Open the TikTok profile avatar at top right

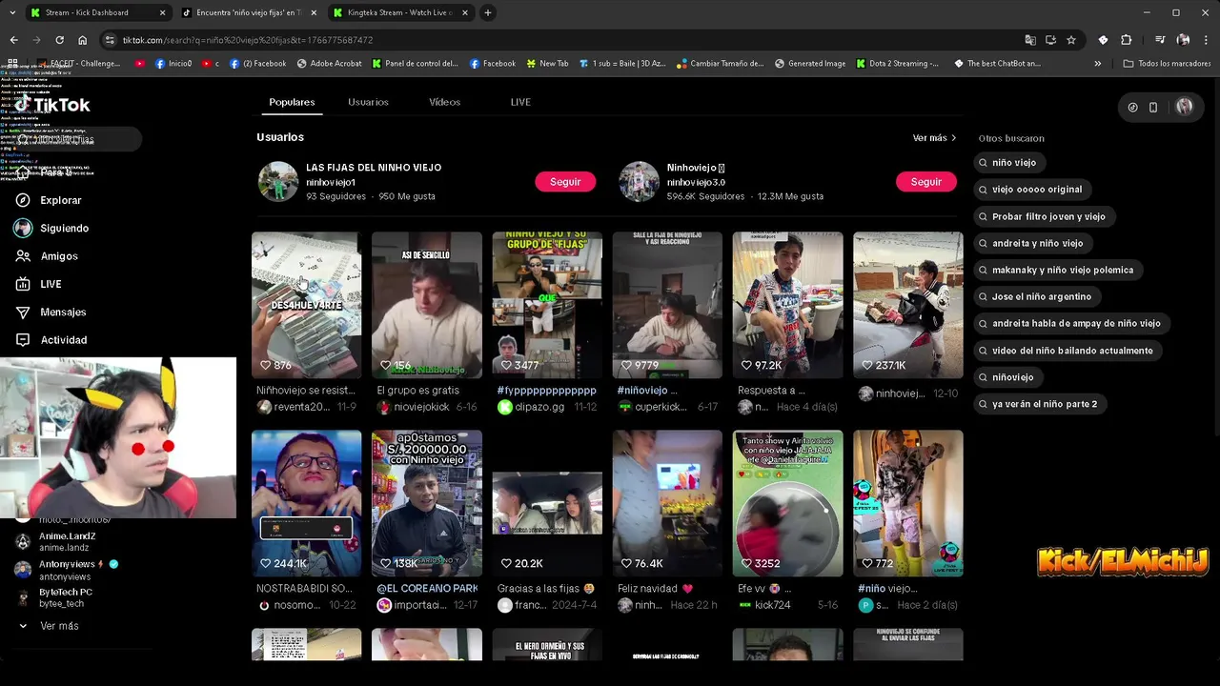tap(1185, 107)
